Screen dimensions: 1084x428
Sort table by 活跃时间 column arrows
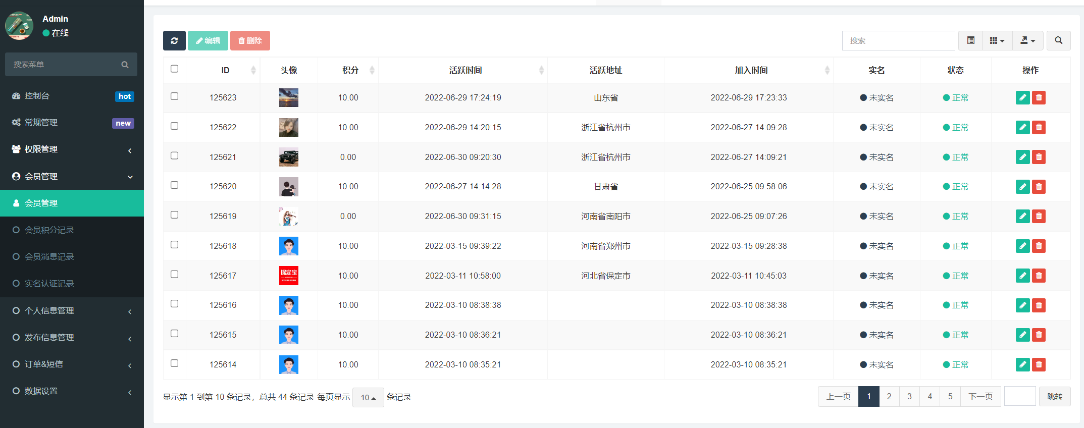click(x=541, y=70)
